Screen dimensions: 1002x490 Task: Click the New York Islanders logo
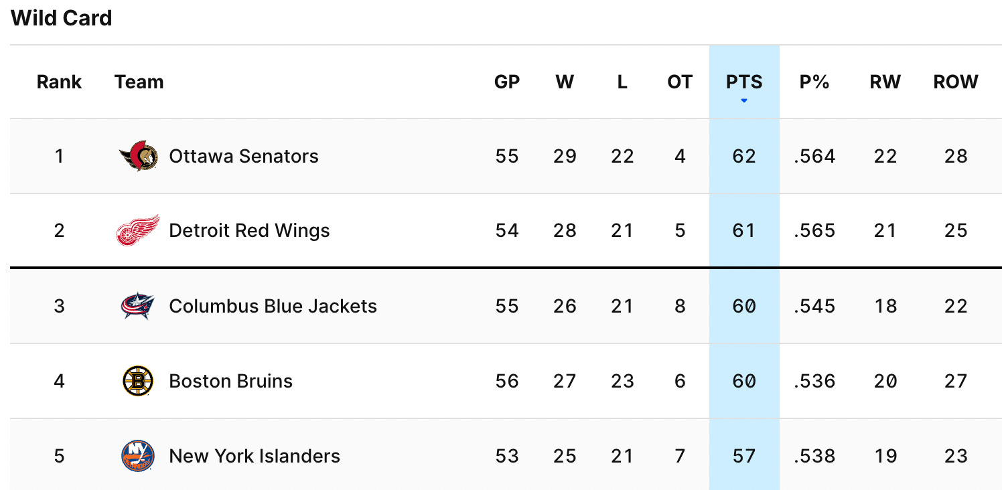pos(138,456)
